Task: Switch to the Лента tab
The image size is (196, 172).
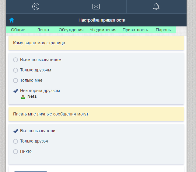Action: pyautogui.click(x=43, y=30)
